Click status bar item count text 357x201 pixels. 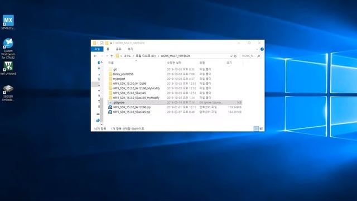100,129
